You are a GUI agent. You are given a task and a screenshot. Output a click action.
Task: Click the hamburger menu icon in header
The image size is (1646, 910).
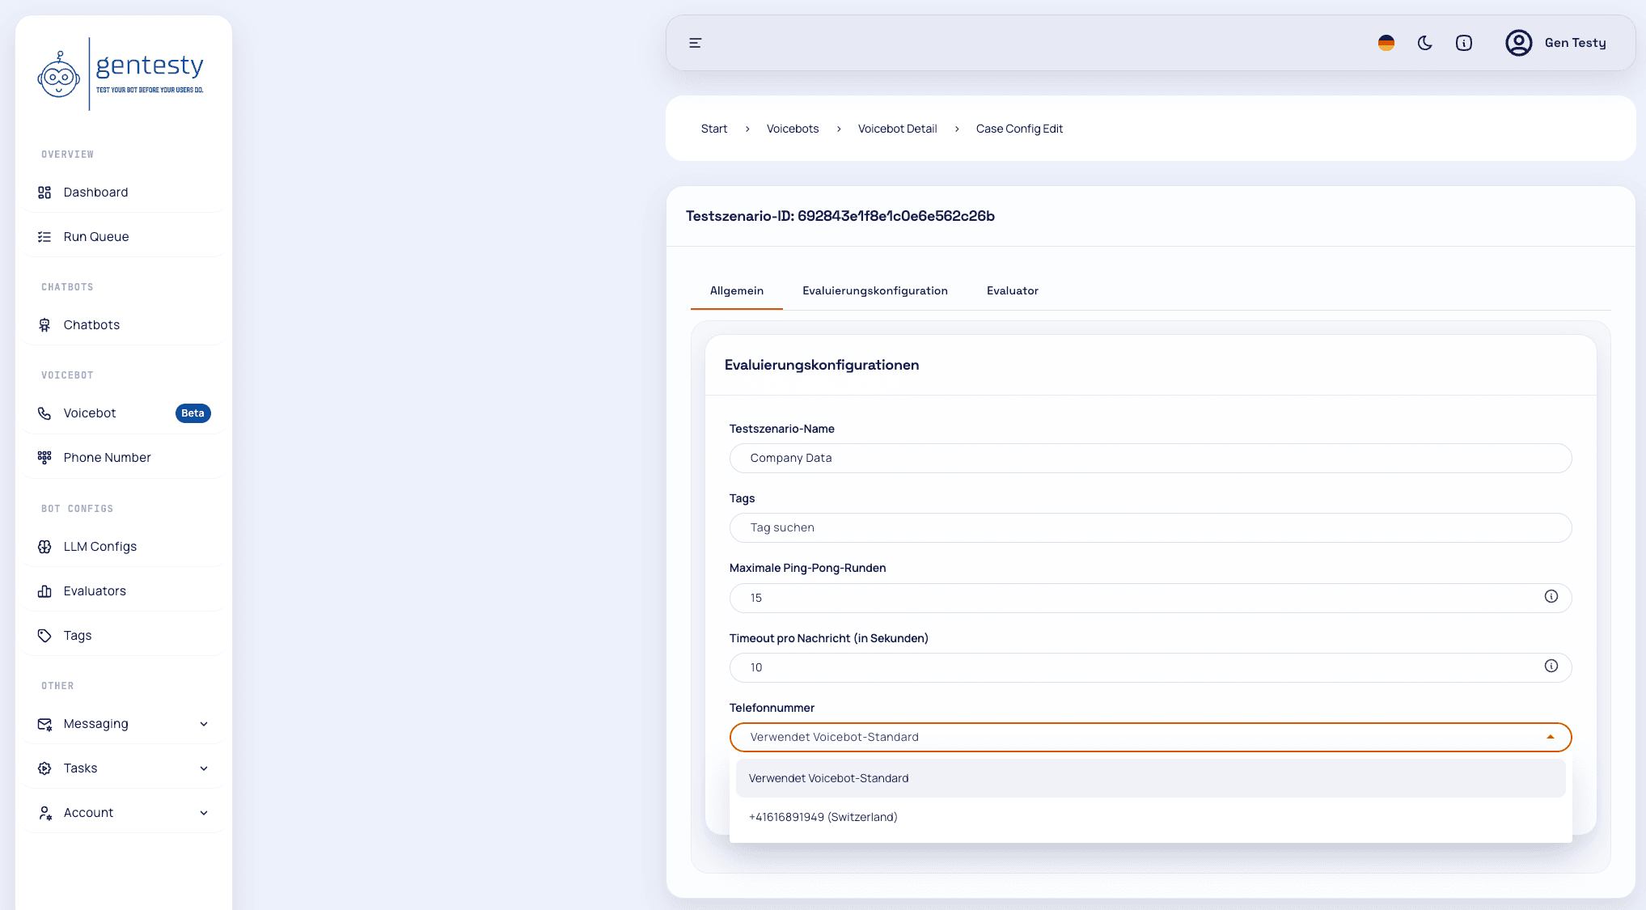pos(695,43)
